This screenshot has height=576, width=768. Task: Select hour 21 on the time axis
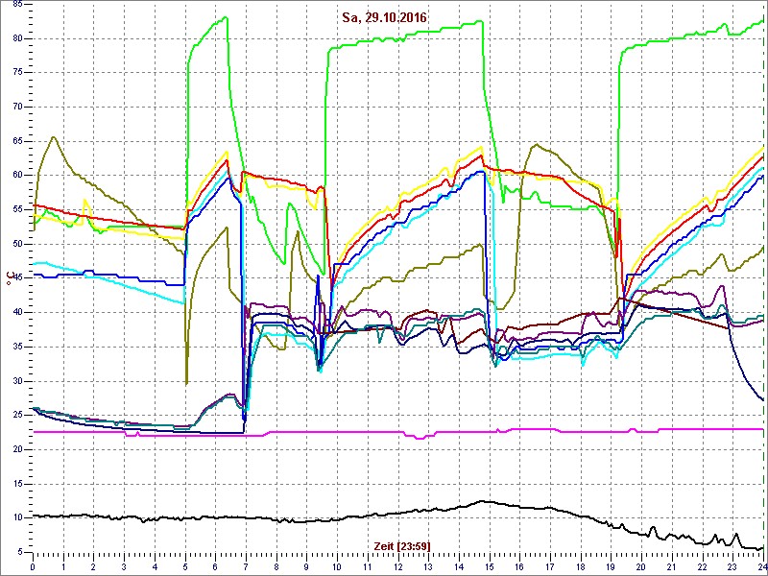pyautogui.click(x=671, y=566)
